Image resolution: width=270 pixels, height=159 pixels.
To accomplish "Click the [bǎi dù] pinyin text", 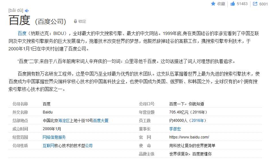I will pos(16,11).
